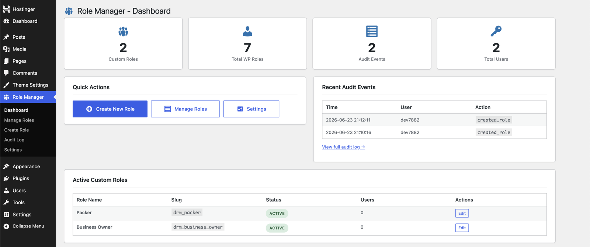Click the Collapse Menu arrow icon
Viewport: 590px width, 247px height.
click(6, 226)
